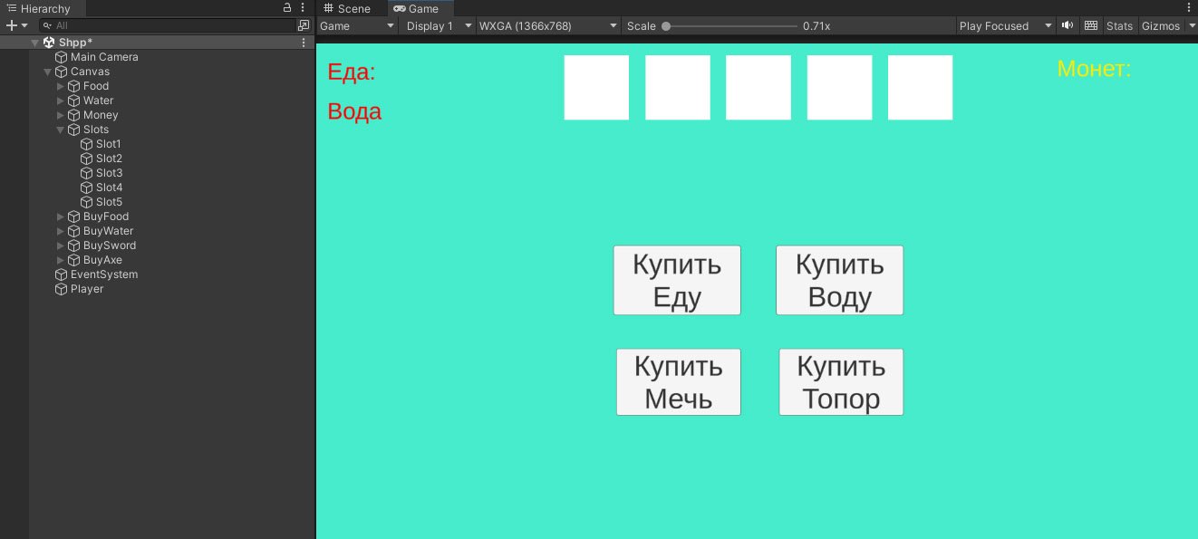This screenshot has height=539, width=1198.
Task: Click the Player object cube icon
Action: click(x=62, y=289)
